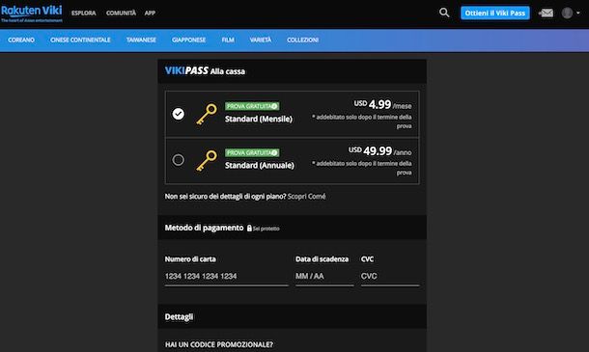Click info icon on Mensile Prova Gratuita badge
Screen dimensions: 589x352
click(274, 106)
